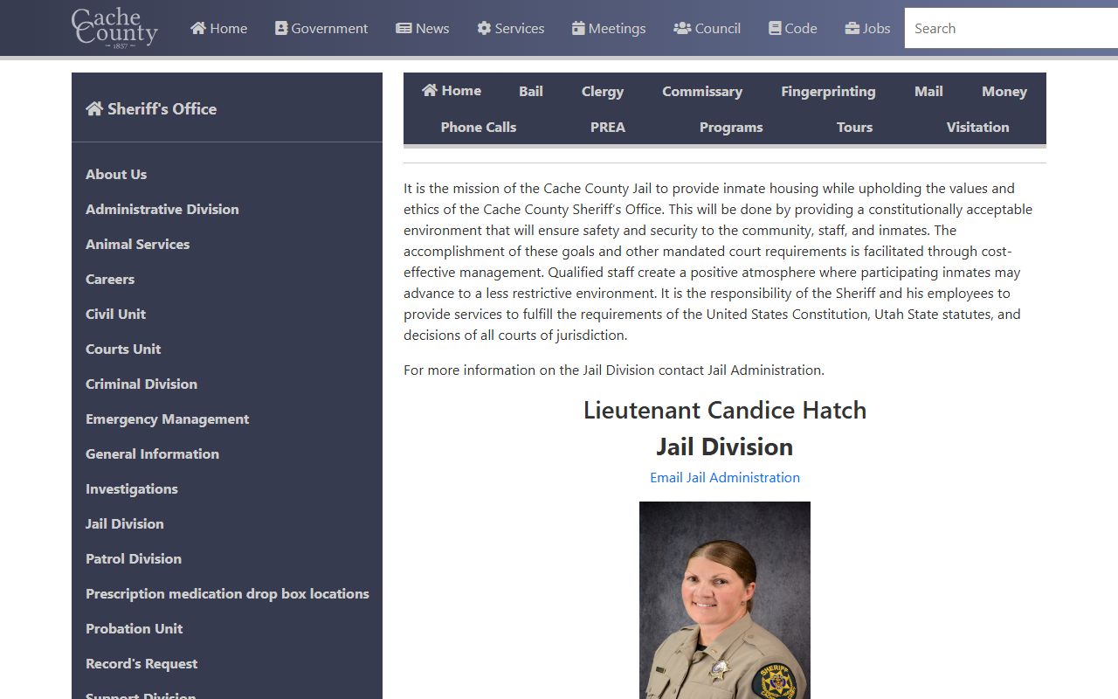Select Jail Division in the sidebar

(x=125, y=523)
